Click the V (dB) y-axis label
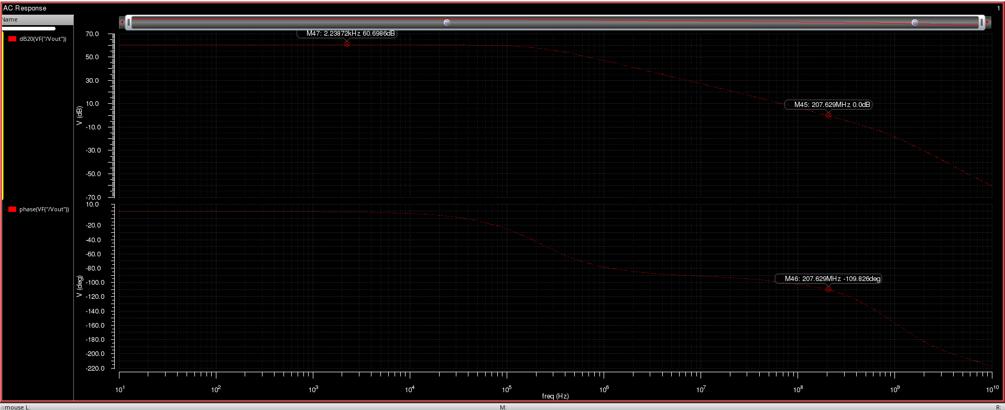This screenshot has width=1005, height=410. click(x=80, y=115)
